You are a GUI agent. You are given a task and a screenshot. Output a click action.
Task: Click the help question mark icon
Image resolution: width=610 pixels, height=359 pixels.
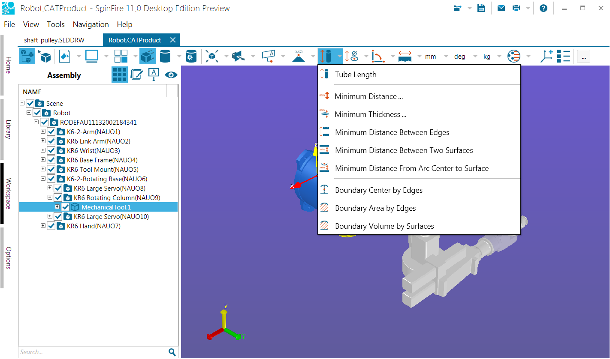point(543,8)
